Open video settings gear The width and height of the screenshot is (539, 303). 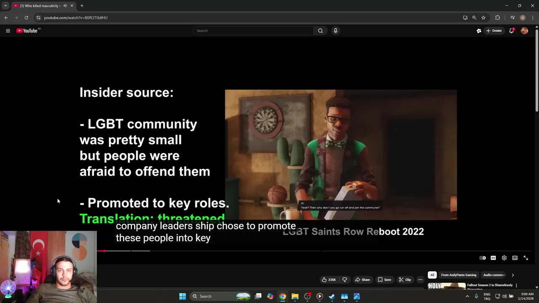click(504, 258)
